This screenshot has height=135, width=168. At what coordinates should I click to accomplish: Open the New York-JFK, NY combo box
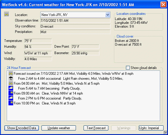click(75, 15)
